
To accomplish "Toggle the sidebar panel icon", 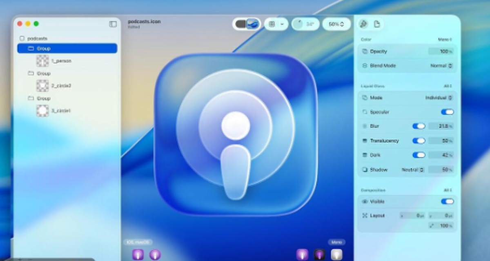I will click(113, 24).
